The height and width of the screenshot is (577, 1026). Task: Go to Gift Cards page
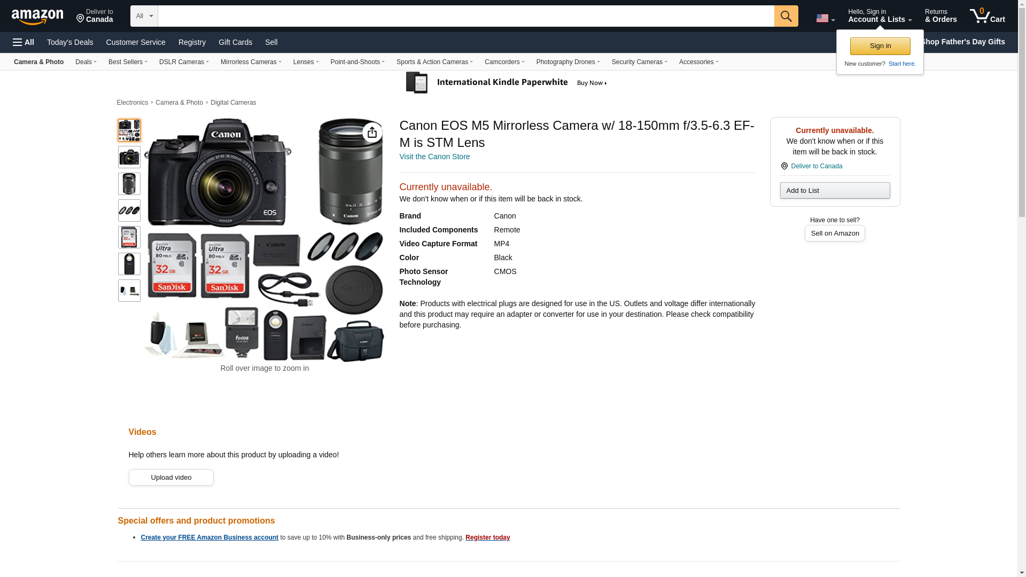click(x=235, y=42)
